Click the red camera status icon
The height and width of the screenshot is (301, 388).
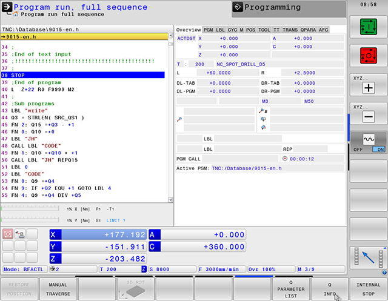[x=8, y=234]
